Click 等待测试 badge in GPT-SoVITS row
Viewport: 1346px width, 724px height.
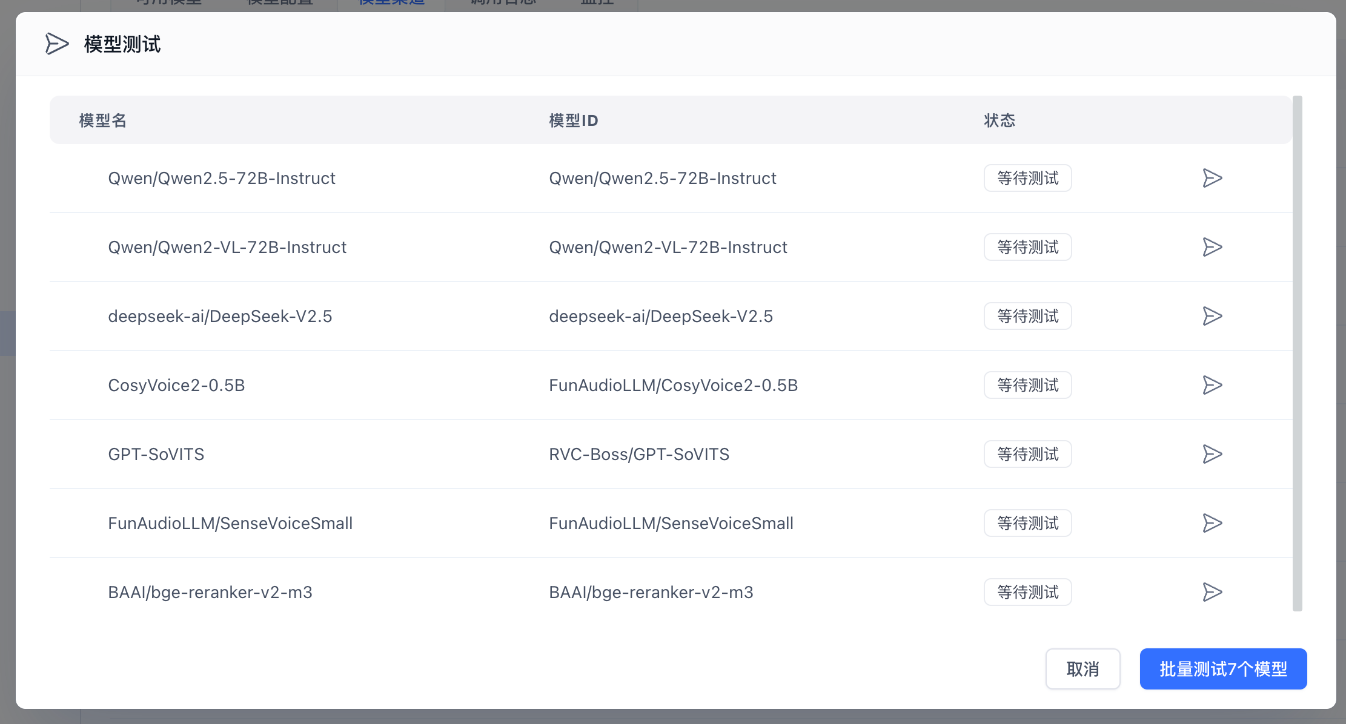(1027, 454)
